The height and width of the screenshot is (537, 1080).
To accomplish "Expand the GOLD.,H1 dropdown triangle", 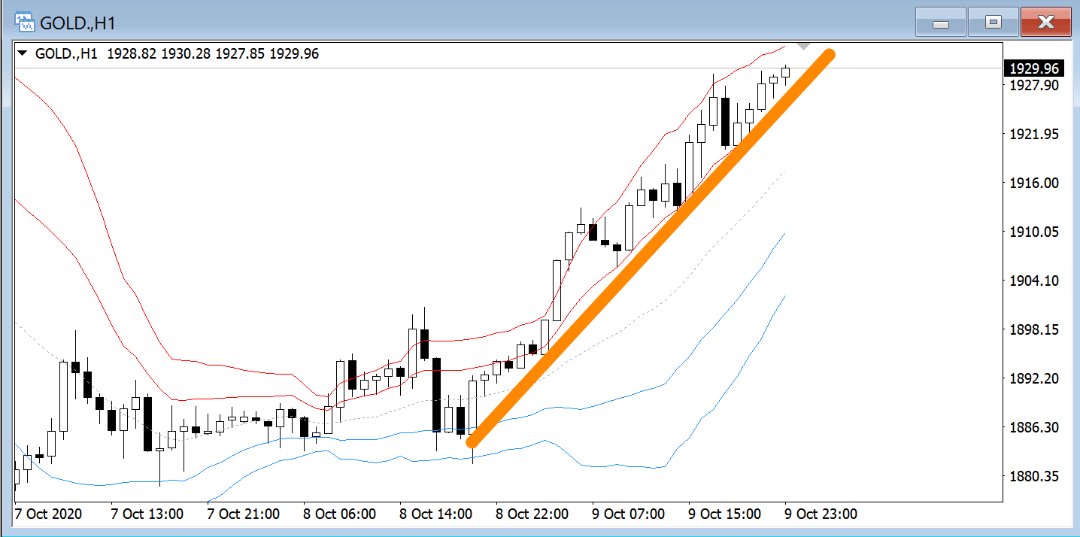I will 23,54.
